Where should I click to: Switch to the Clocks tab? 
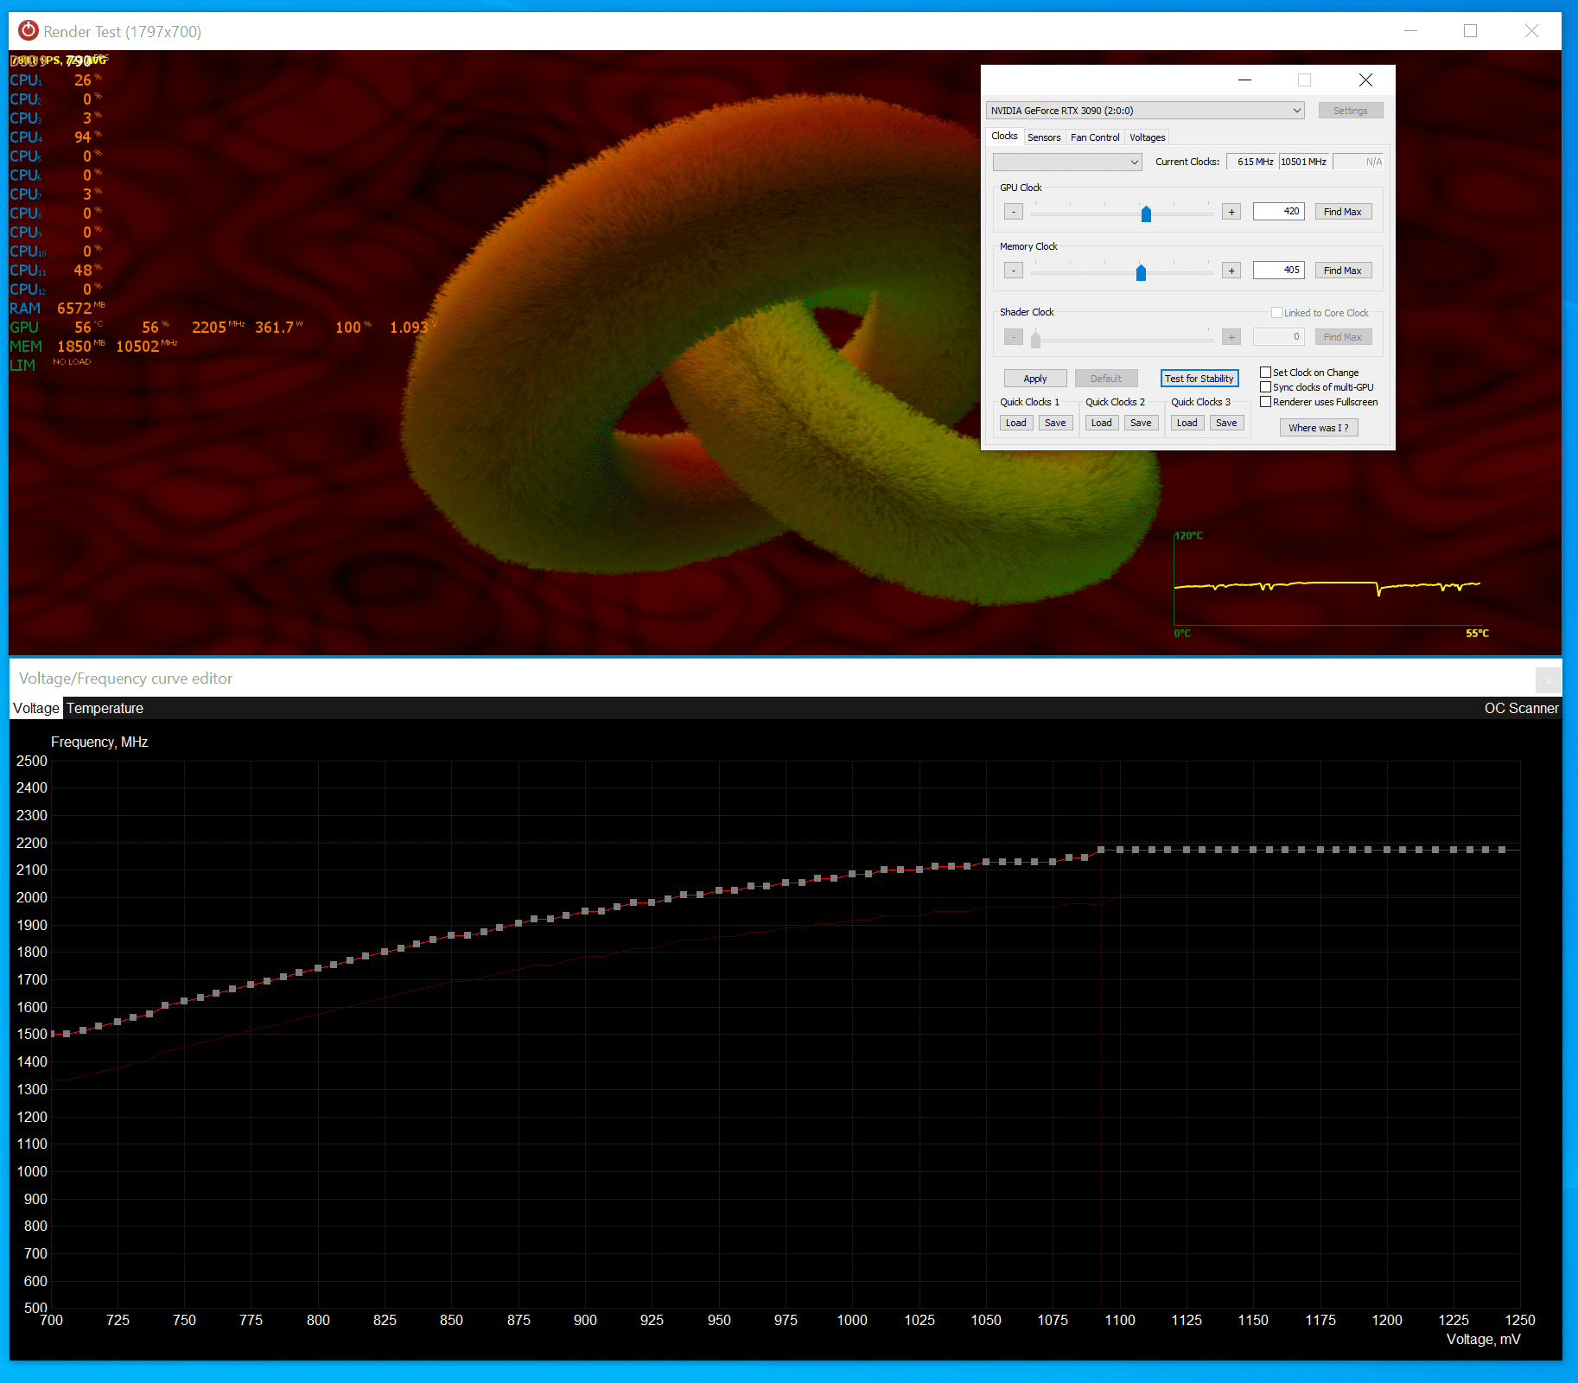pos(1004,137)
